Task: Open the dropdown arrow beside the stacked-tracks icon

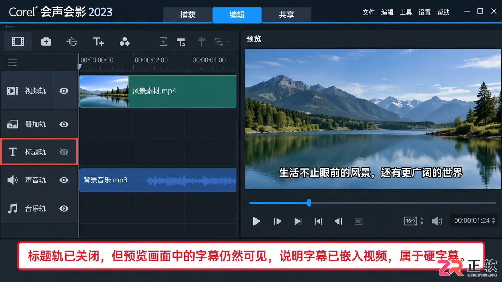Action: tap(229, 42)
